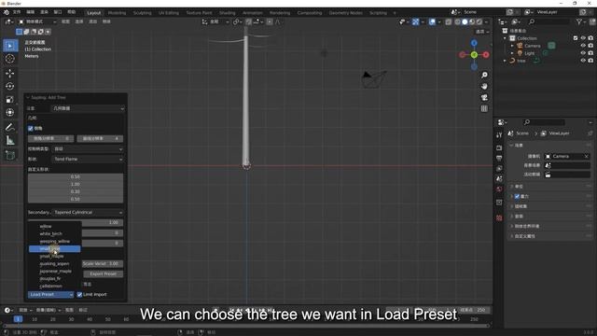Open the outliner filter funnel
The image size is (597, 336).
[x=579, y=22]
